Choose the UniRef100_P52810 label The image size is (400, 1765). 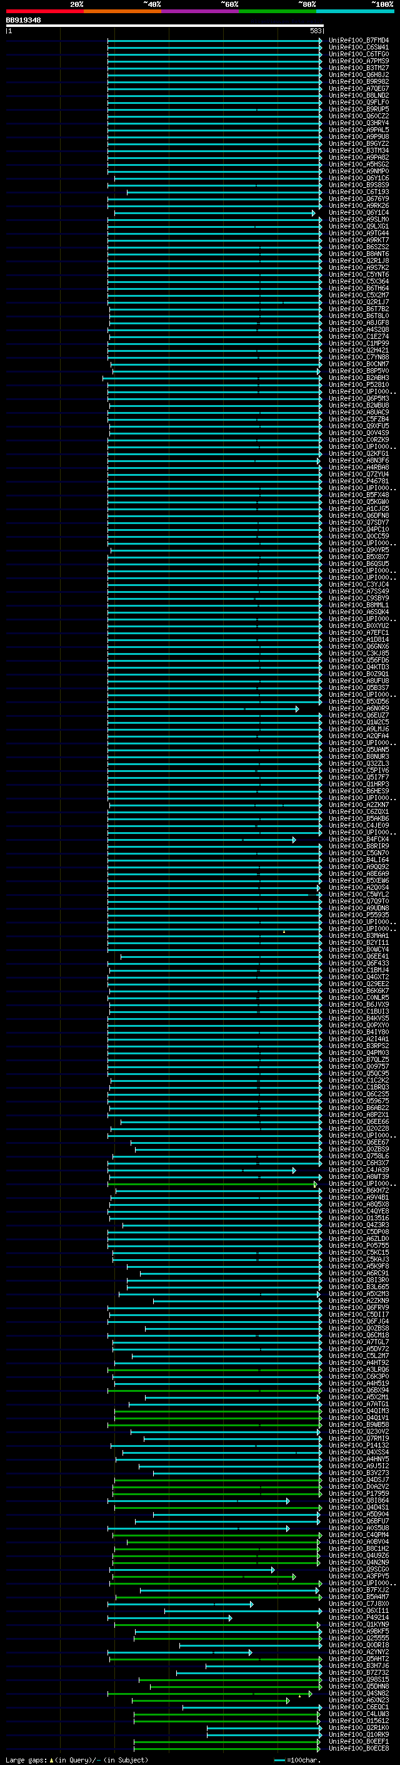[x=359, y=385]
